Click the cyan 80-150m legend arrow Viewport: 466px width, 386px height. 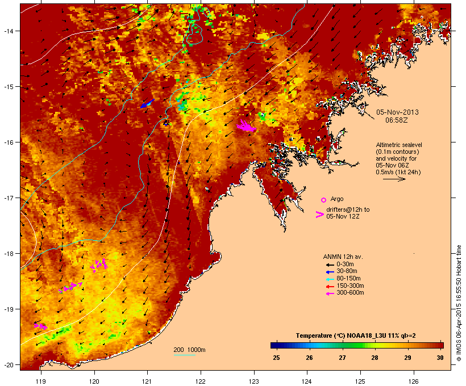pos(330,279)
